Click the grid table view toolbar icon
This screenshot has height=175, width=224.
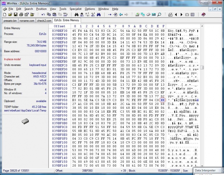click(193, 15)
